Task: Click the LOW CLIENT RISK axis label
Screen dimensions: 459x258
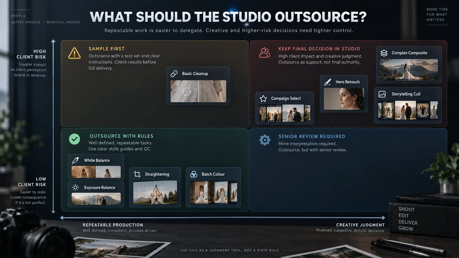Action: pos(32,182)
